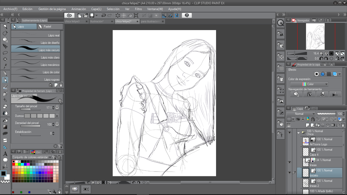Image resolution: width=347 pixels, height=195 pixels.
Task: Adjust Estabilización value stepper
Action: pyautogui.click(x=53, y=133)
